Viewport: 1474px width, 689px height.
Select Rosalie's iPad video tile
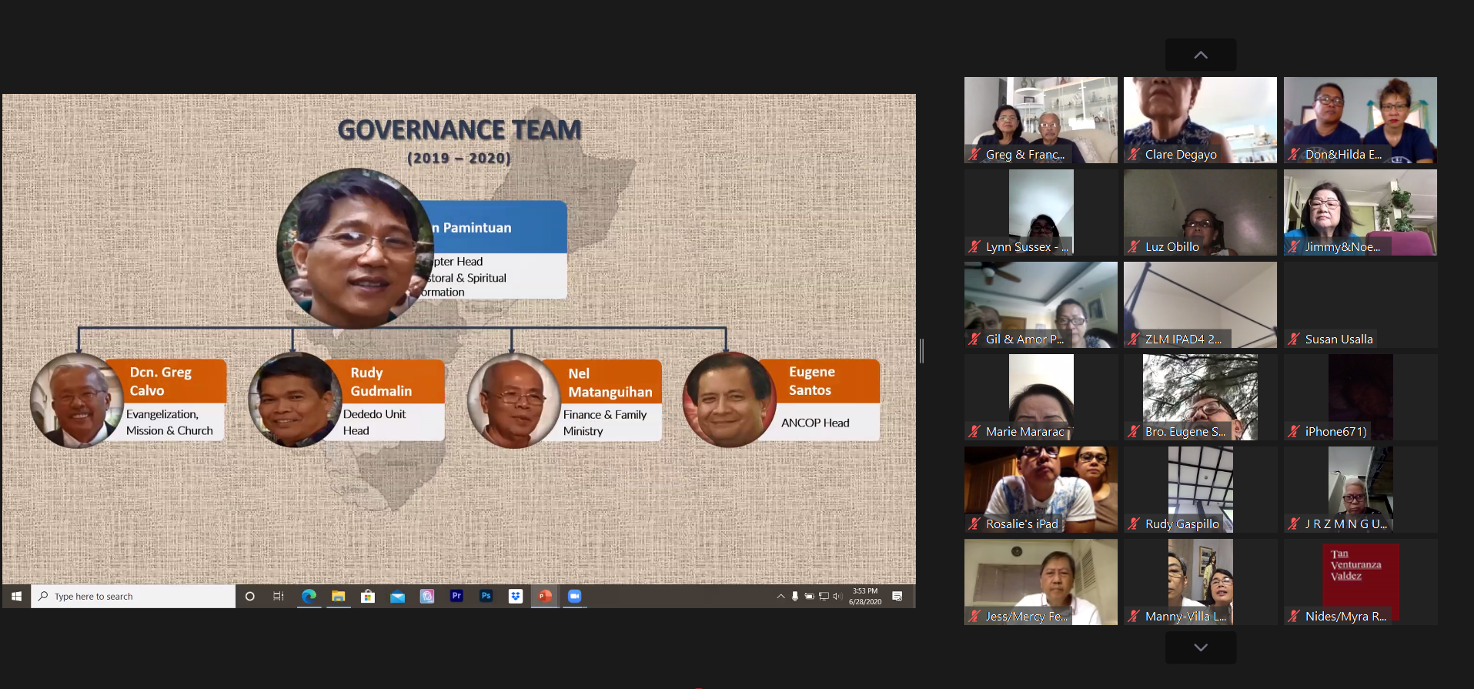pos(1041,490)
